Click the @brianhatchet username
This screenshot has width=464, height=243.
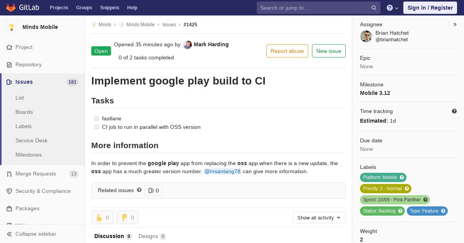coord(392,40)
